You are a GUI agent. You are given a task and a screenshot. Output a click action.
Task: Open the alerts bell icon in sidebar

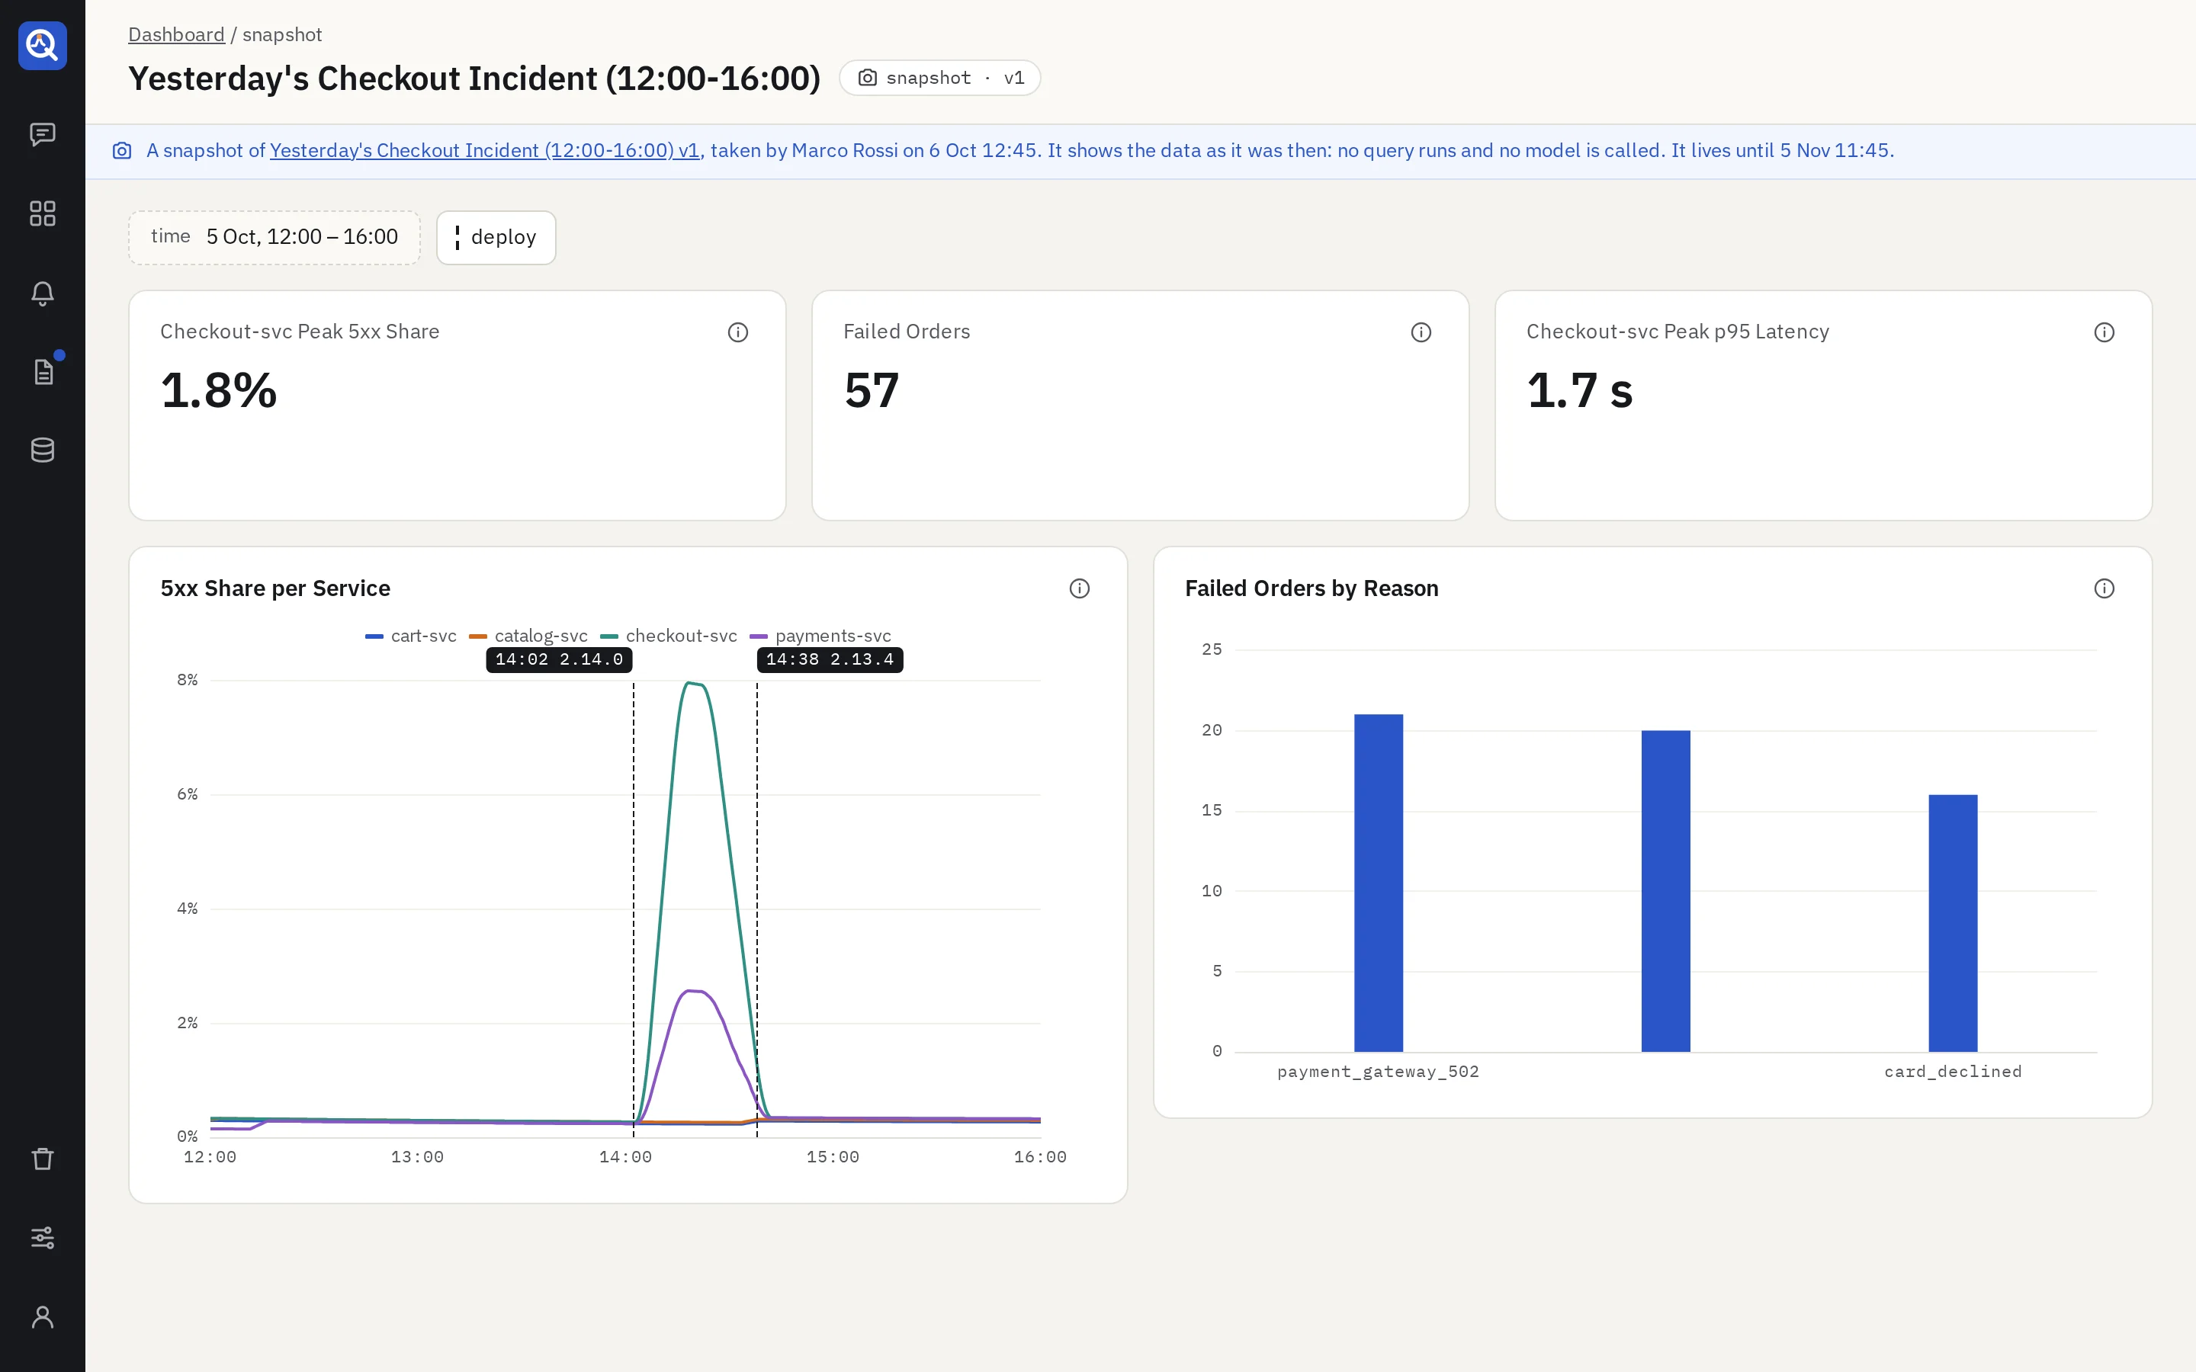[x=43, y=293]
